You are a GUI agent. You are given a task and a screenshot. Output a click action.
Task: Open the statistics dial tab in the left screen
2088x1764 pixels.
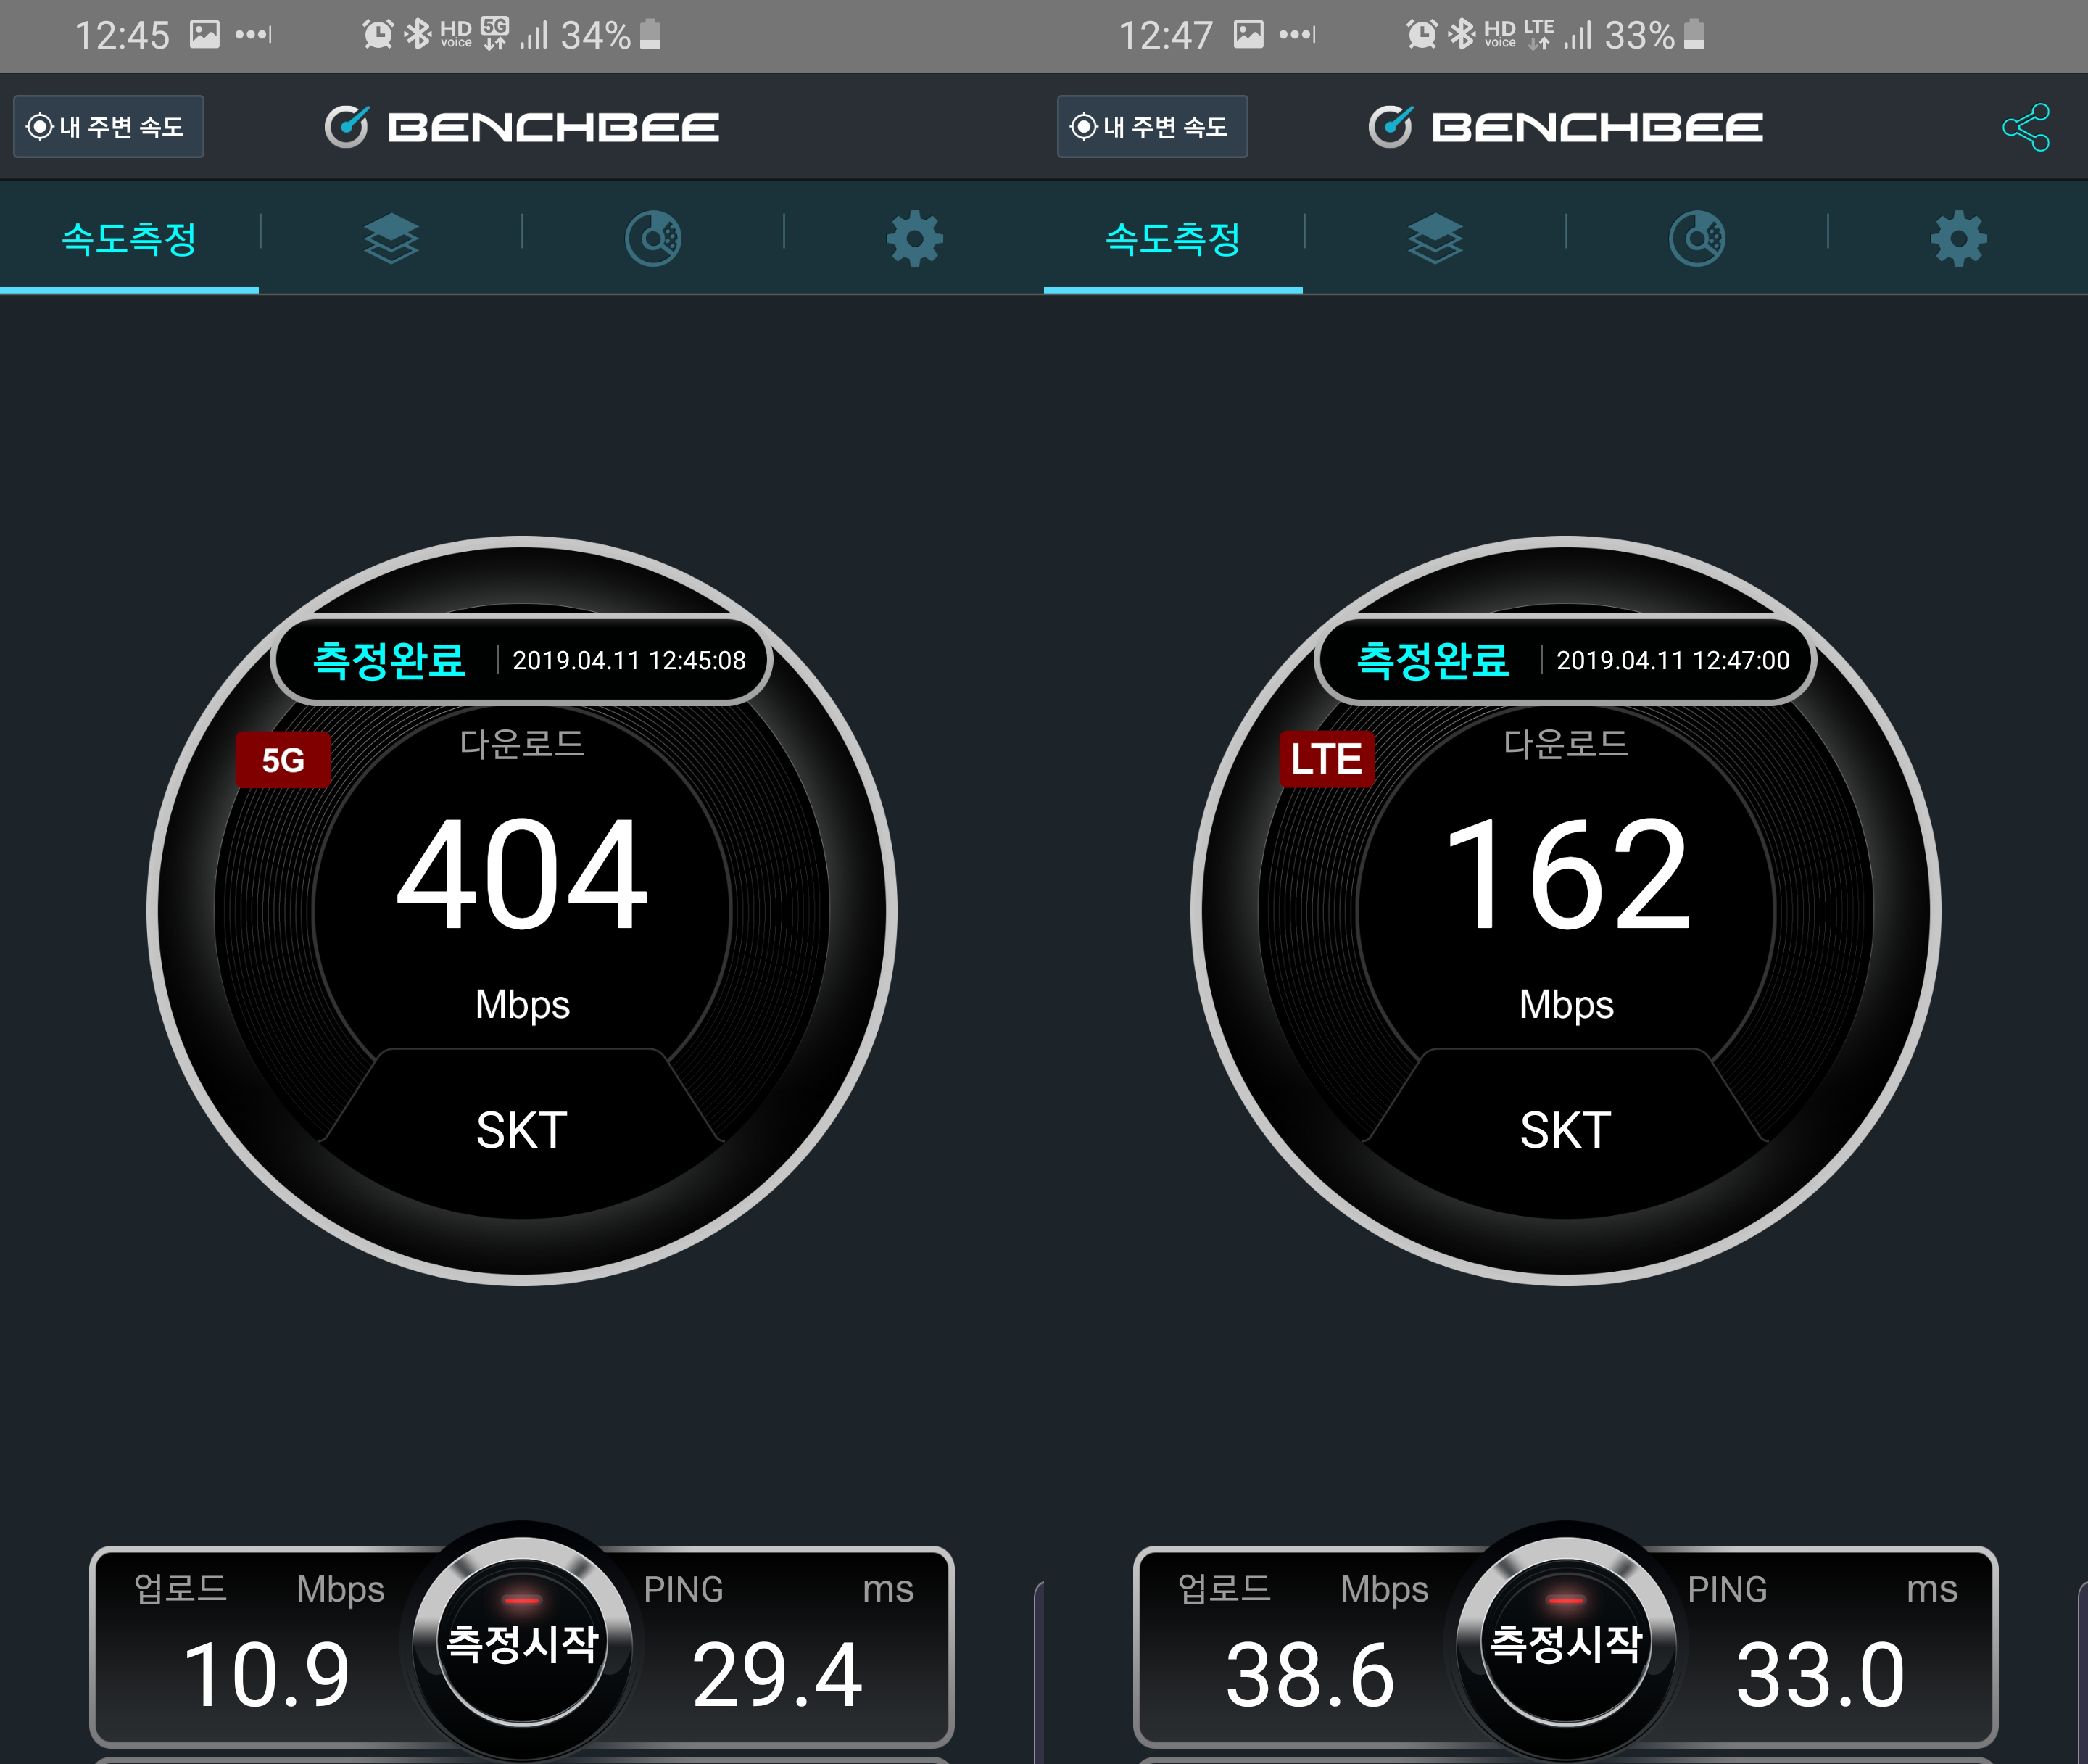click(653, 238)
